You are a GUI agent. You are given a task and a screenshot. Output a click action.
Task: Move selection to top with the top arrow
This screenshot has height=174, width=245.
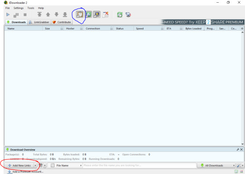(x=39, y=14)
